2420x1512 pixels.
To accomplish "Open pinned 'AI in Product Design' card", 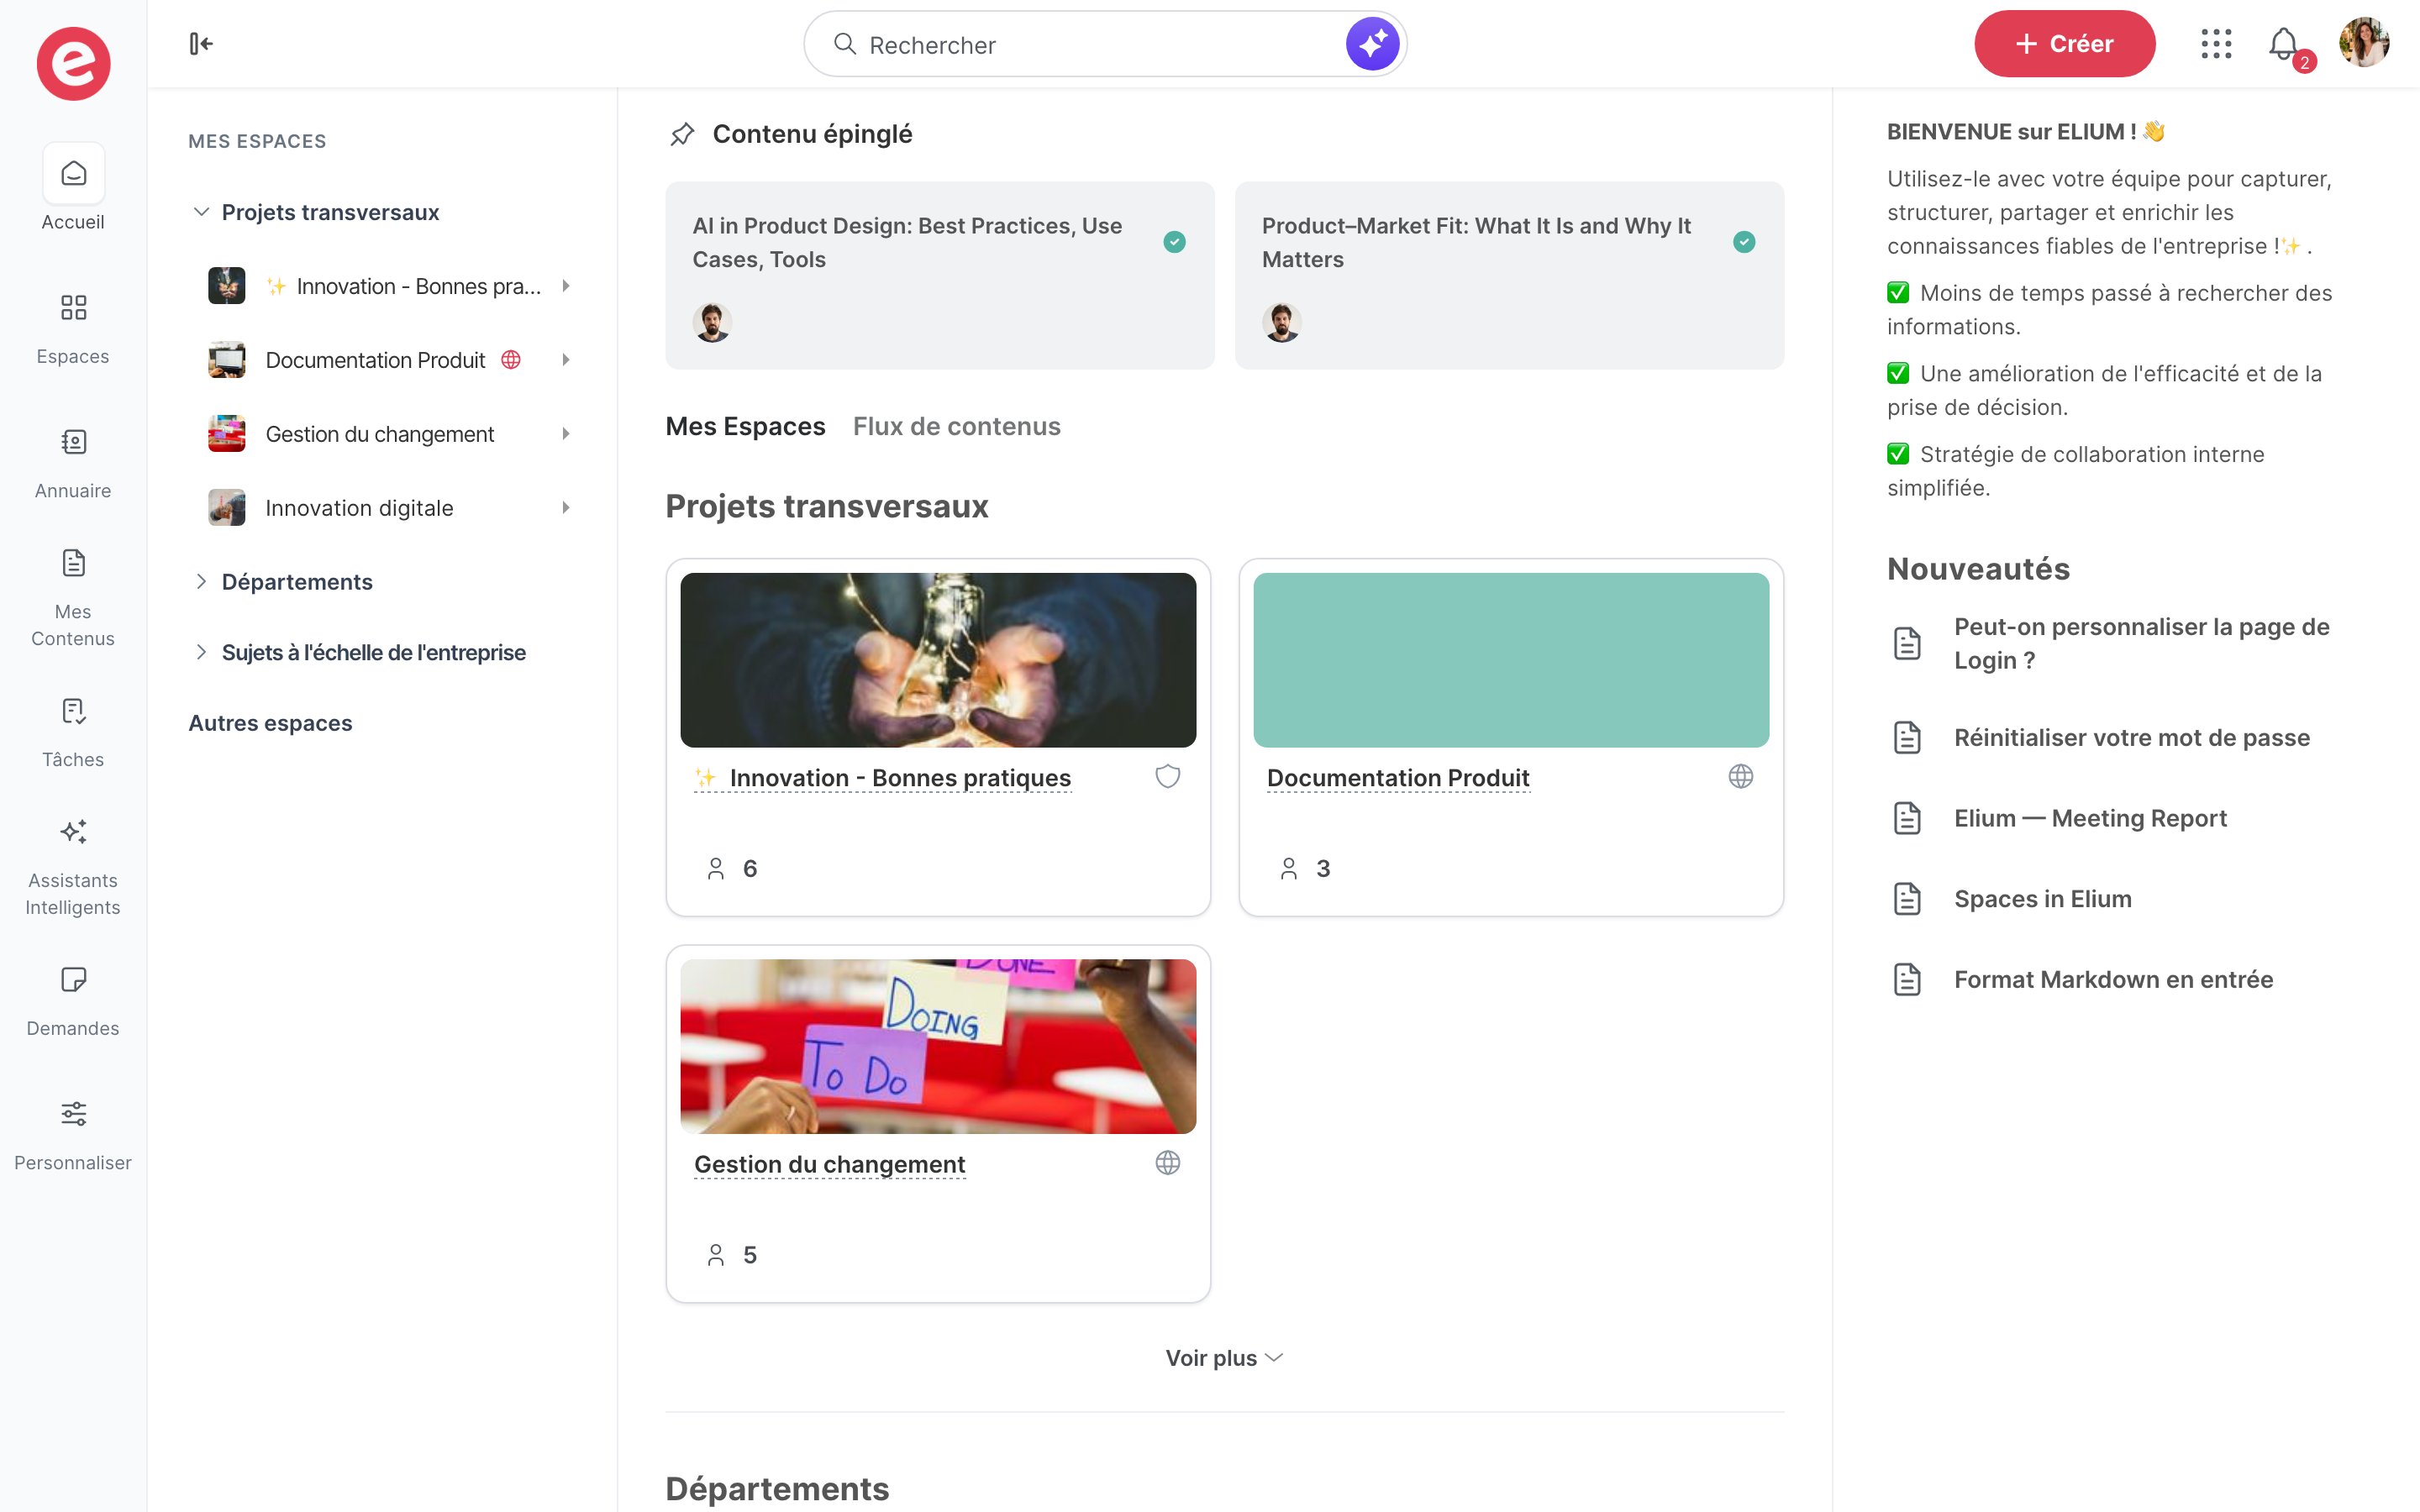I will point(939,275).
